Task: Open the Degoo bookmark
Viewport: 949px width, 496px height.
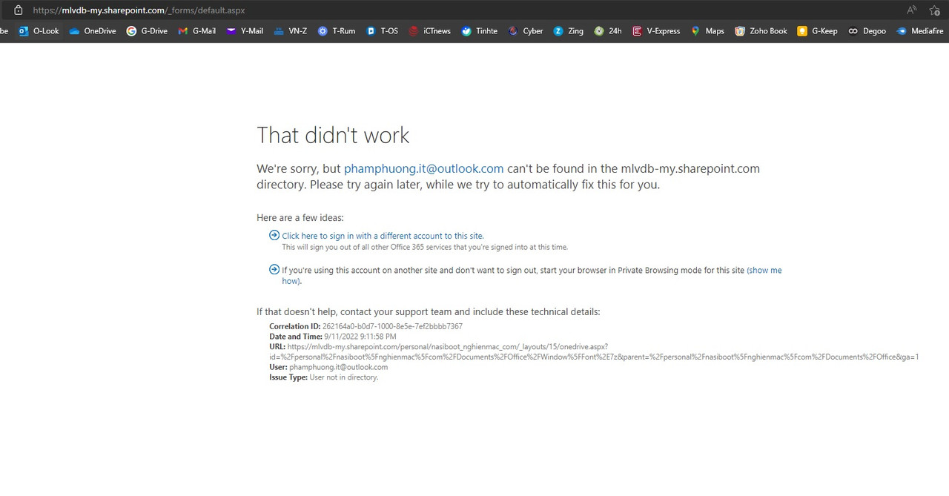Action: (867, 31)
